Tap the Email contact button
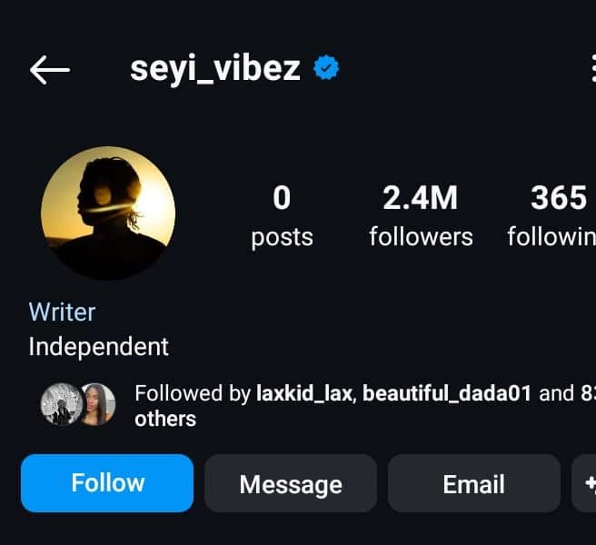596x545 pixels. [473, 483]
